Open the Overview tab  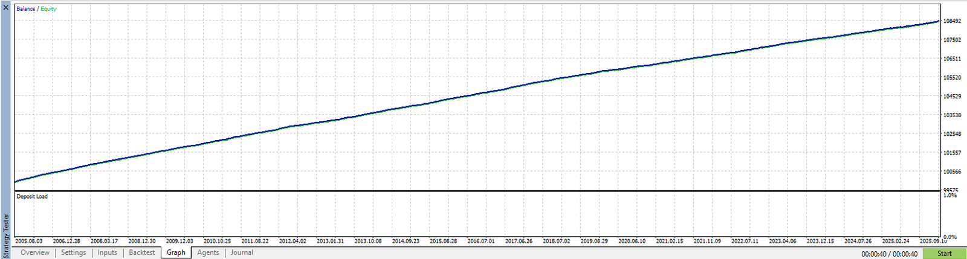[x=35, y=253]
